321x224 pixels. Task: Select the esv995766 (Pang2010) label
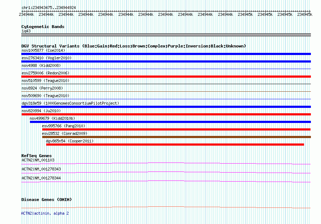pyautogui.click(x=63, y=126)
